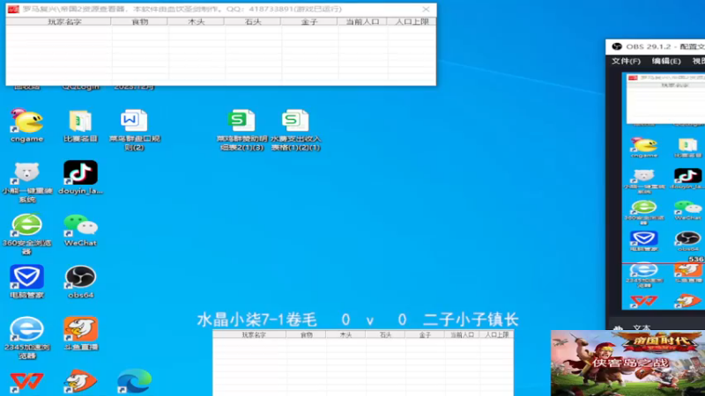Click the douyin icon inside OBS preview

[x=687, y=175]
